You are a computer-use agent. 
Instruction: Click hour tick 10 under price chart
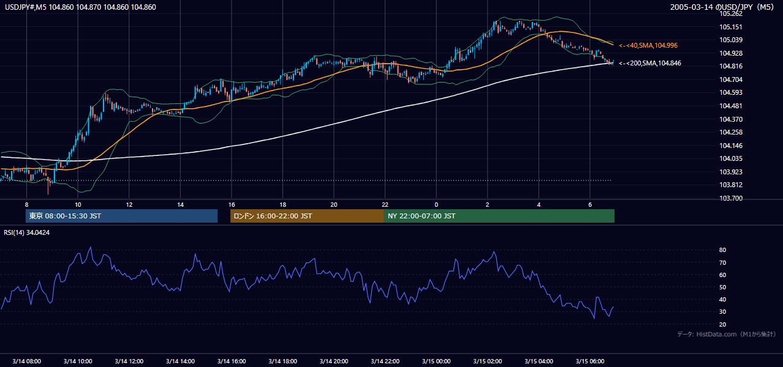point(78,204)
